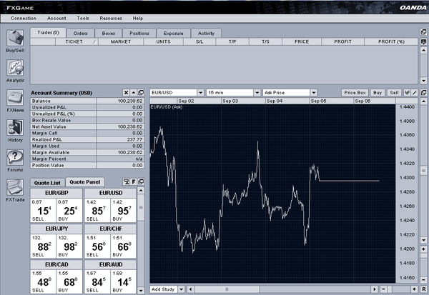Expand the Add Study dropdown
The image size is (429, 295).
[181, 289]
